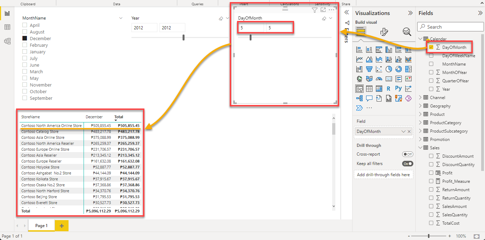This screenshot has width=485, height=240.
Task: Check the April month checkbox
Action: pos(25,25)
